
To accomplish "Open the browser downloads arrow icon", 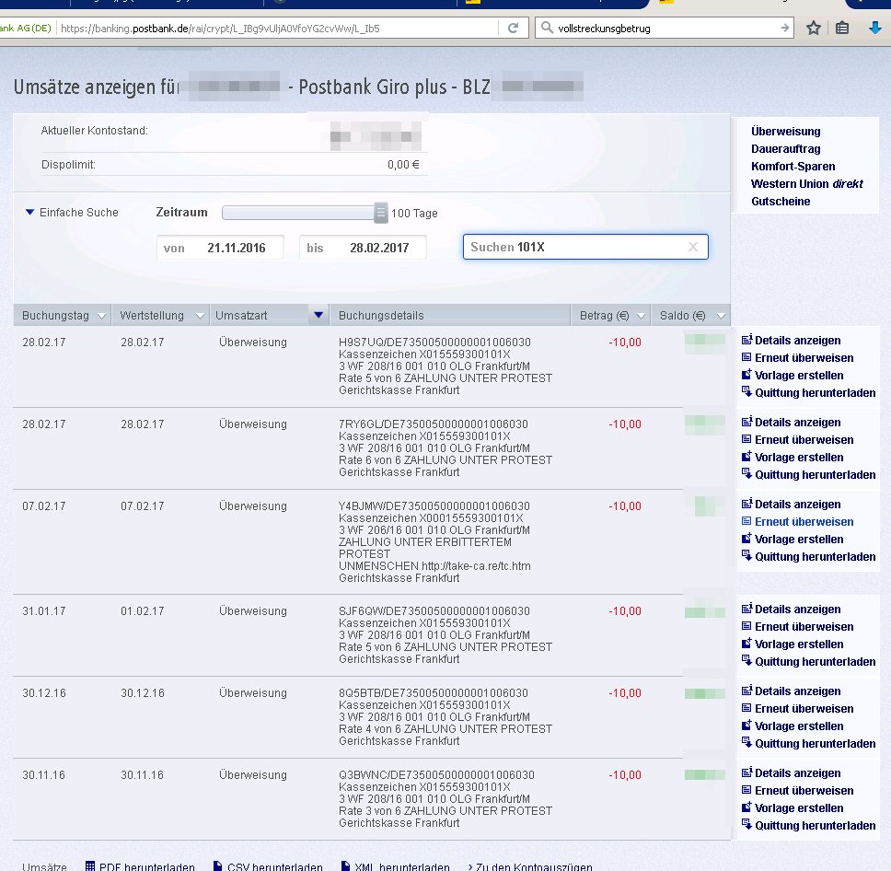I will (x=875, y=29).
